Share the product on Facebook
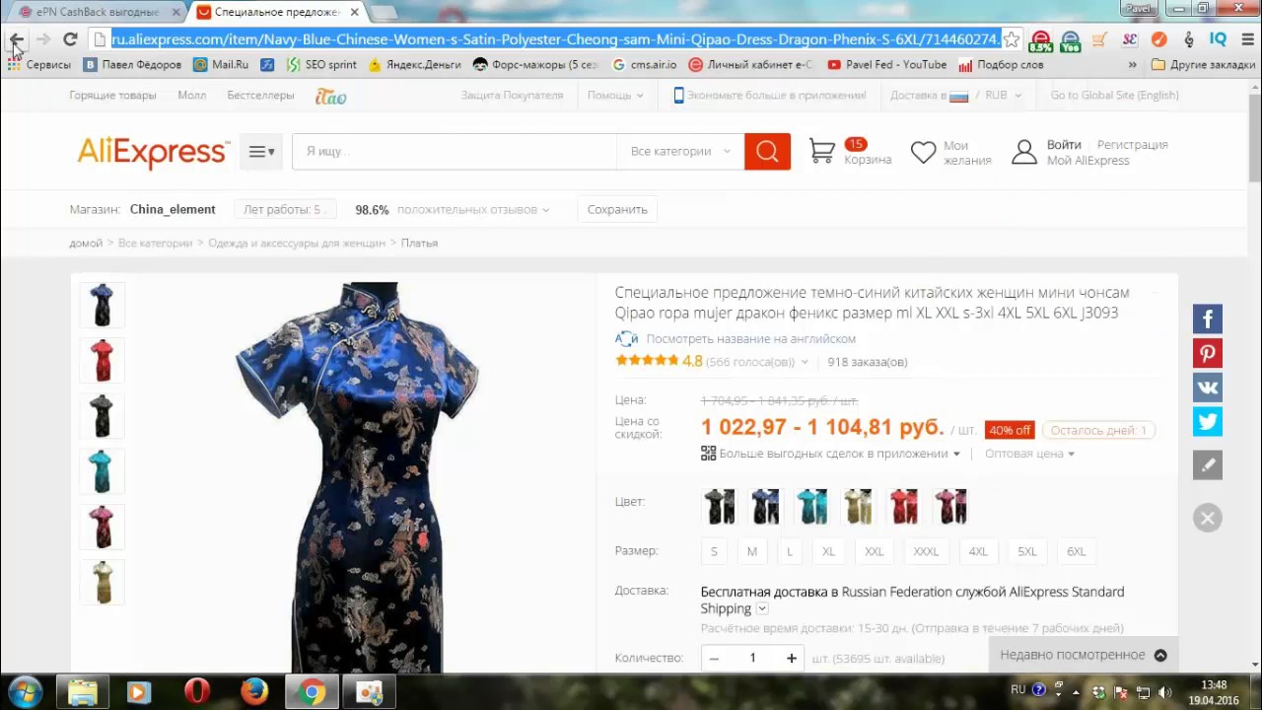Image resolution: width=1262 pixels, height=710 pixels. (1208, 319)
